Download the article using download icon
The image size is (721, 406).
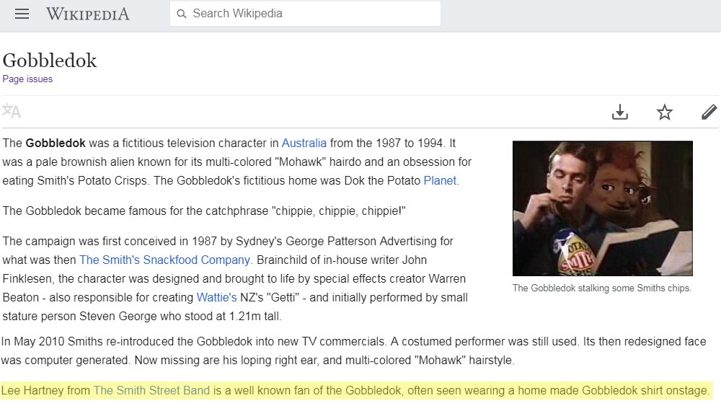(620, 112)
